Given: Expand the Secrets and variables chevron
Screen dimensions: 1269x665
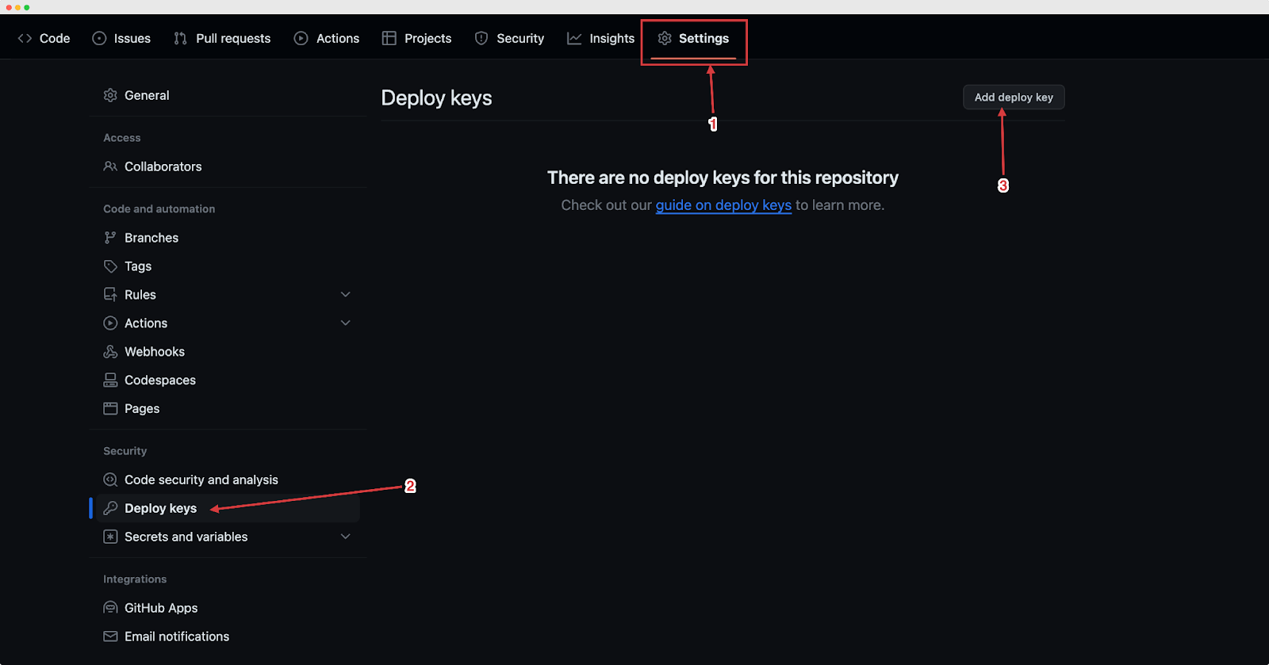Looking at the screenshot, I should [345, 537].
